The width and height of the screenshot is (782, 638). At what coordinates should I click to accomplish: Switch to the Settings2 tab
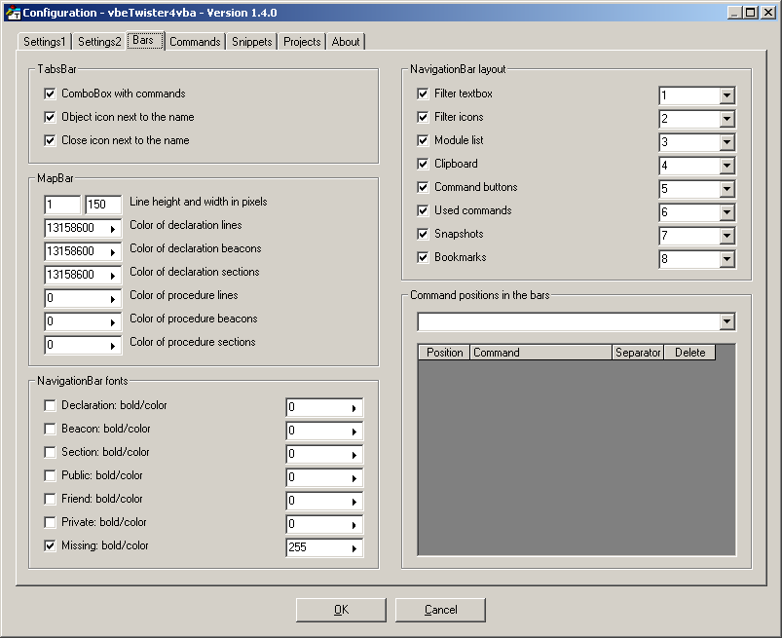99,42
